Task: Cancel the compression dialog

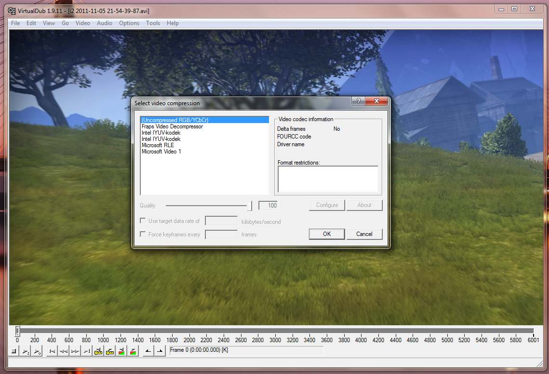Action: [364, 234]
